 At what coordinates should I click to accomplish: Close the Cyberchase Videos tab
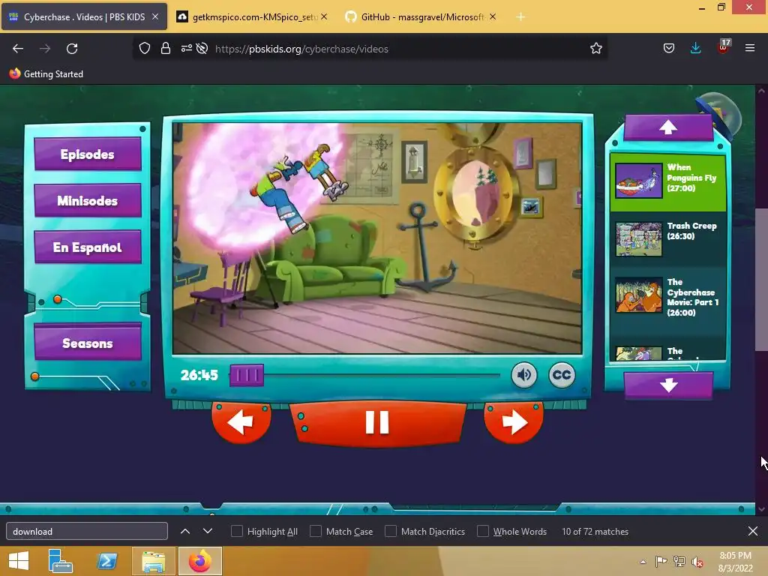(x=154, y=16)
